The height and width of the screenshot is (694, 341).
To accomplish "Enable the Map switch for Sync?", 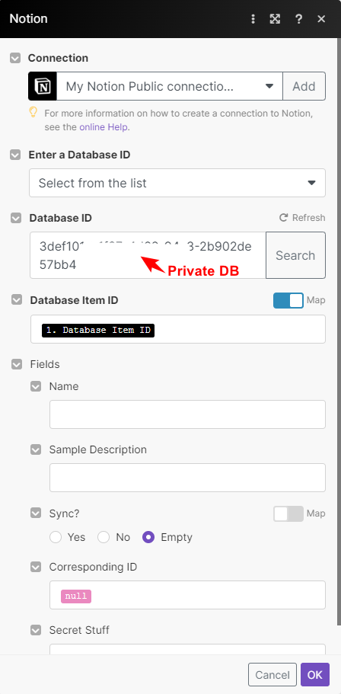I will (288, 513).
